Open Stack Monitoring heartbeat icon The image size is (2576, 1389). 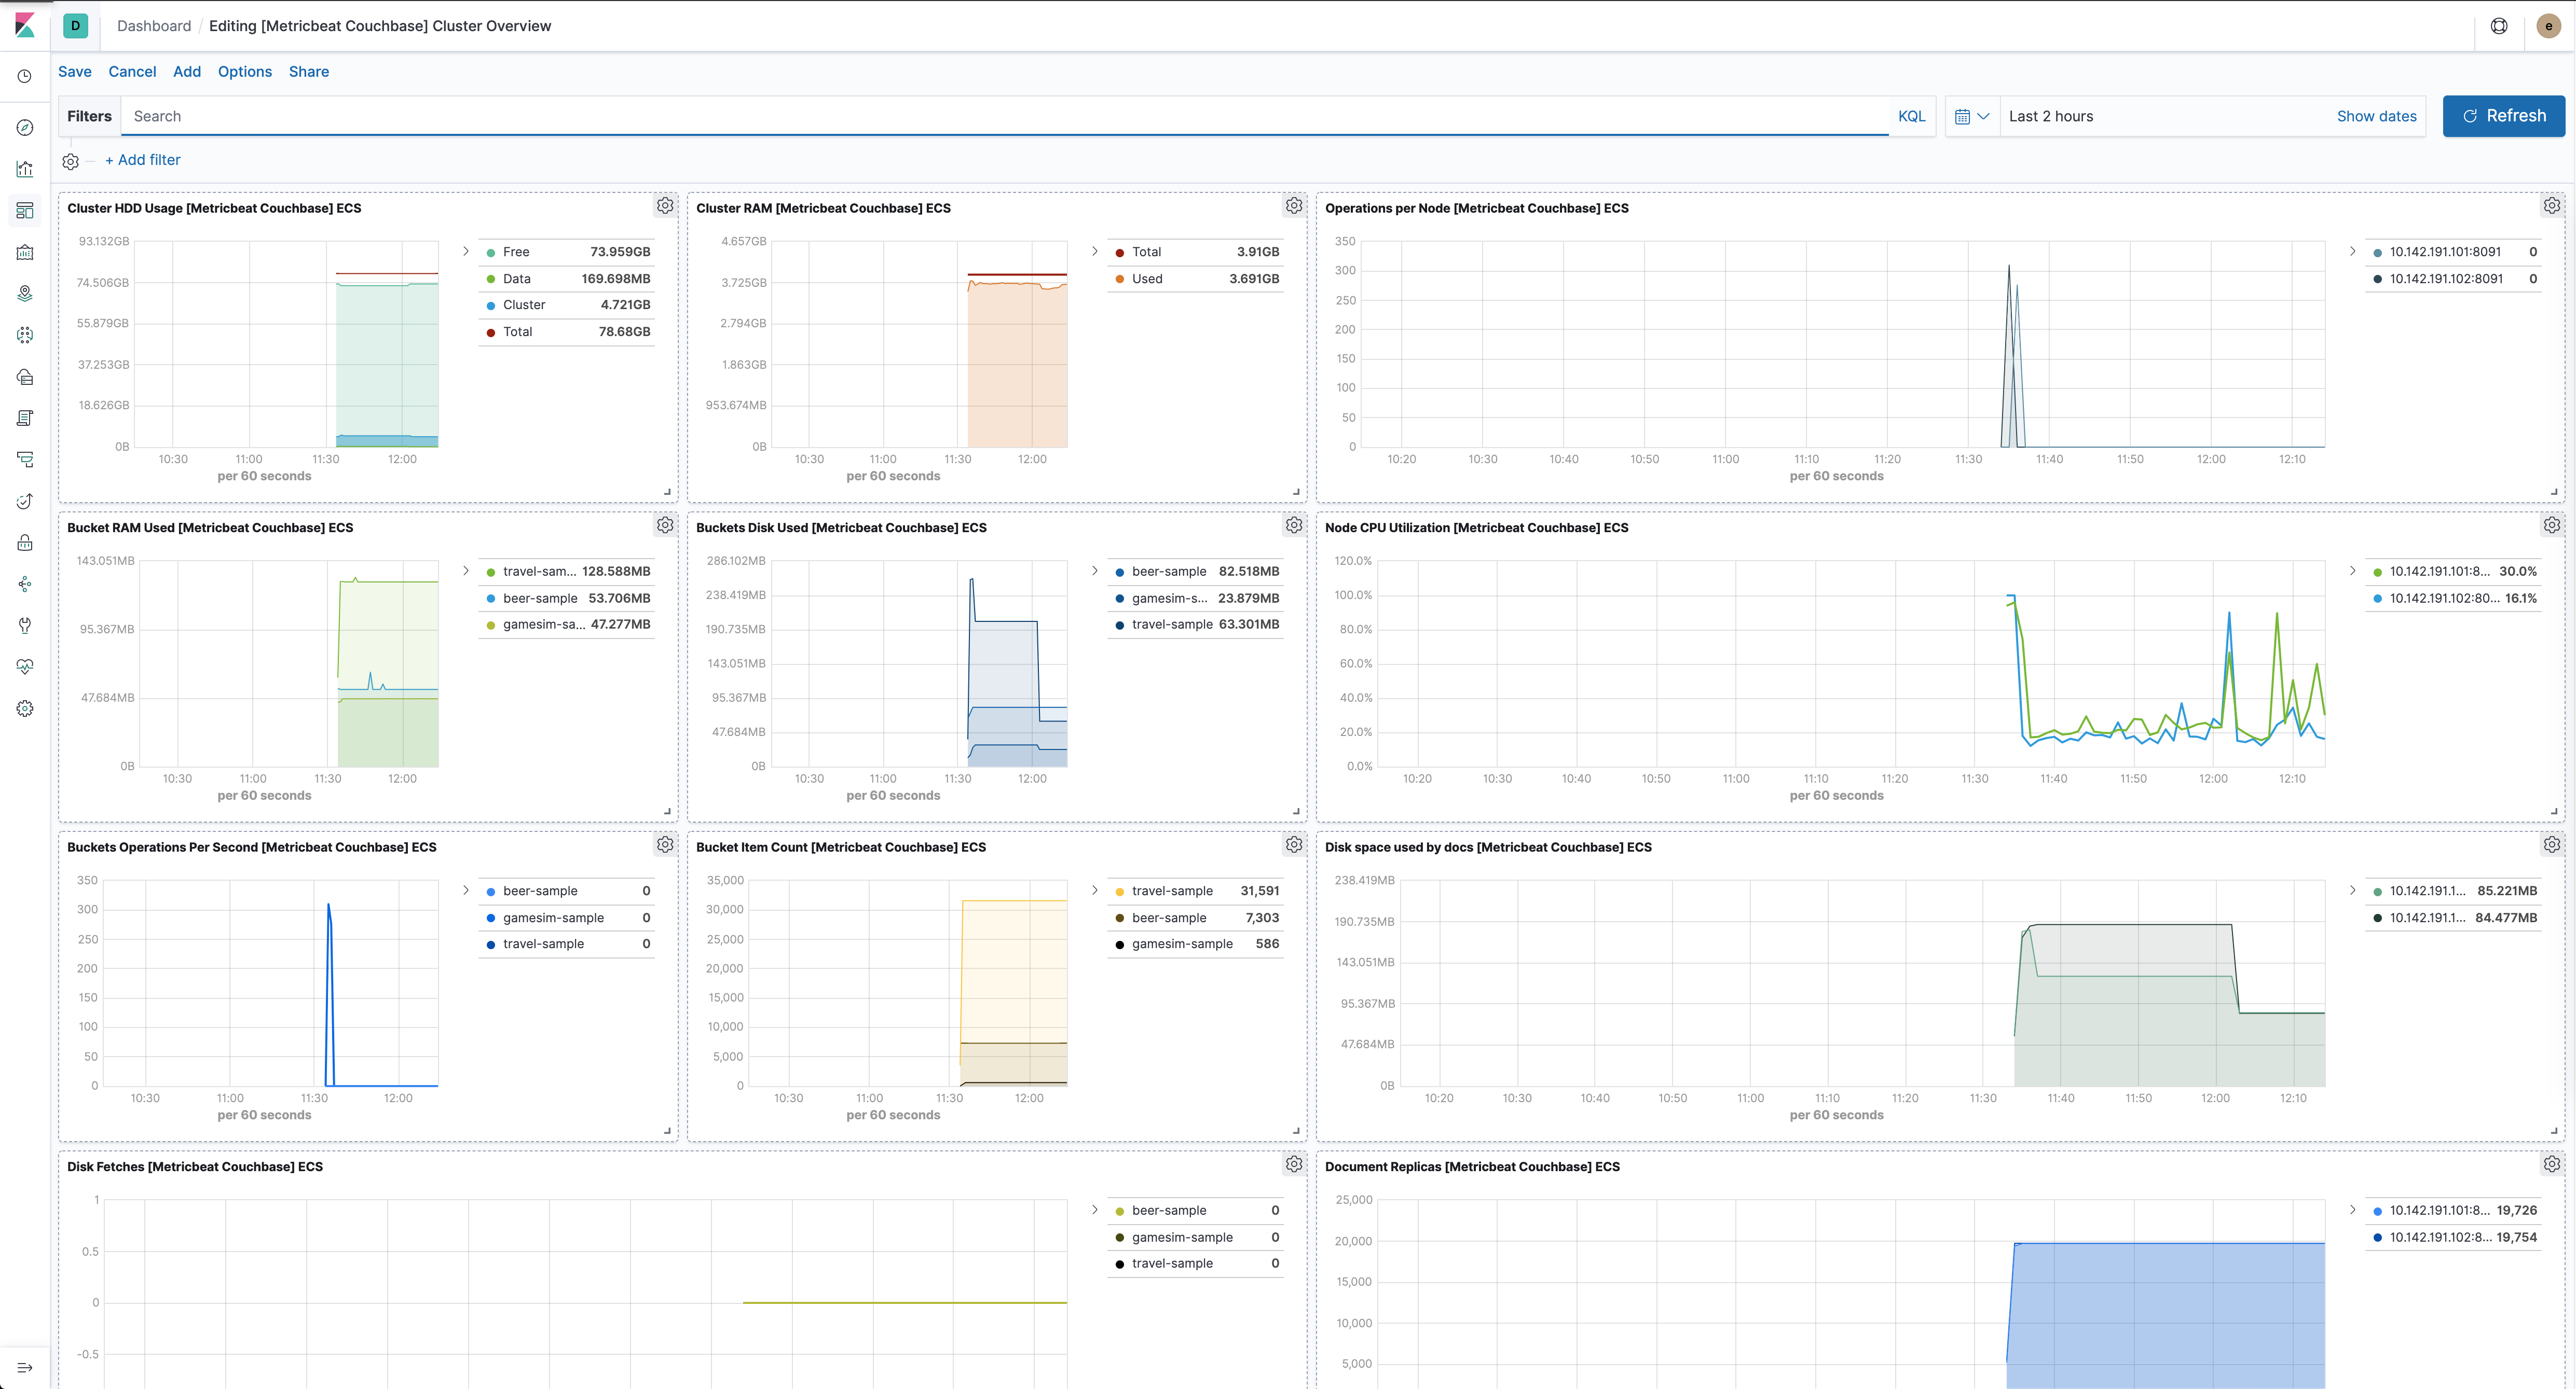25,666
